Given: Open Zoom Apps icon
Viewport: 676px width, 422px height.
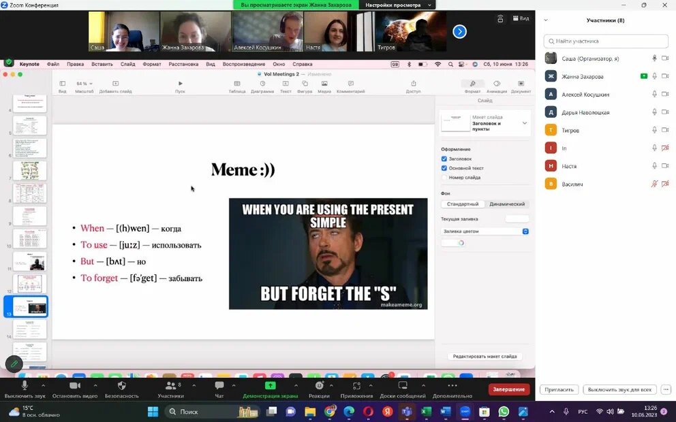Looking at the screenshot, I should coord(356,385).
